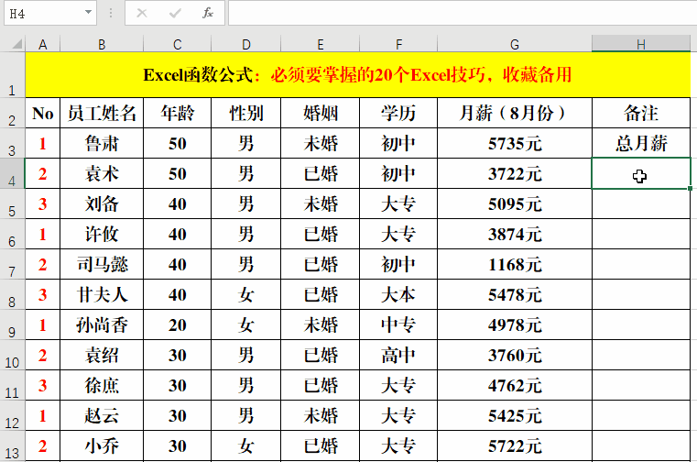This screenshot has height=462, width=697.
Task: Select row 13 header
Action: [13, 446]
